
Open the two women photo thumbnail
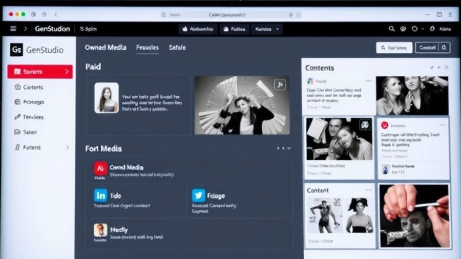click(412, 96)
